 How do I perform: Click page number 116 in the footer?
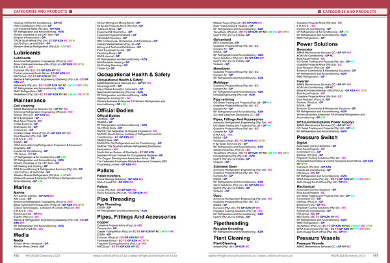tap(16, 256)
